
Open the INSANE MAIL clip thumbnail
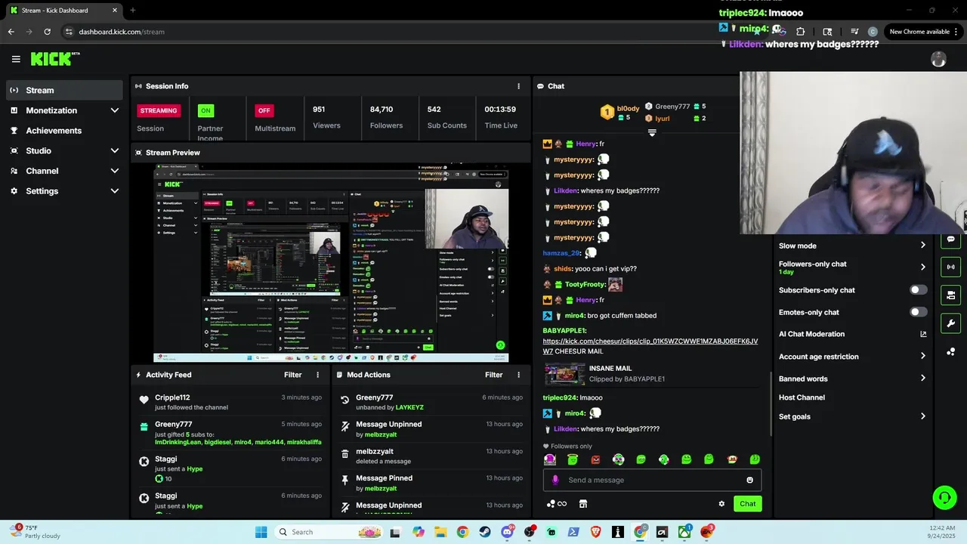[x=564, y=374]
